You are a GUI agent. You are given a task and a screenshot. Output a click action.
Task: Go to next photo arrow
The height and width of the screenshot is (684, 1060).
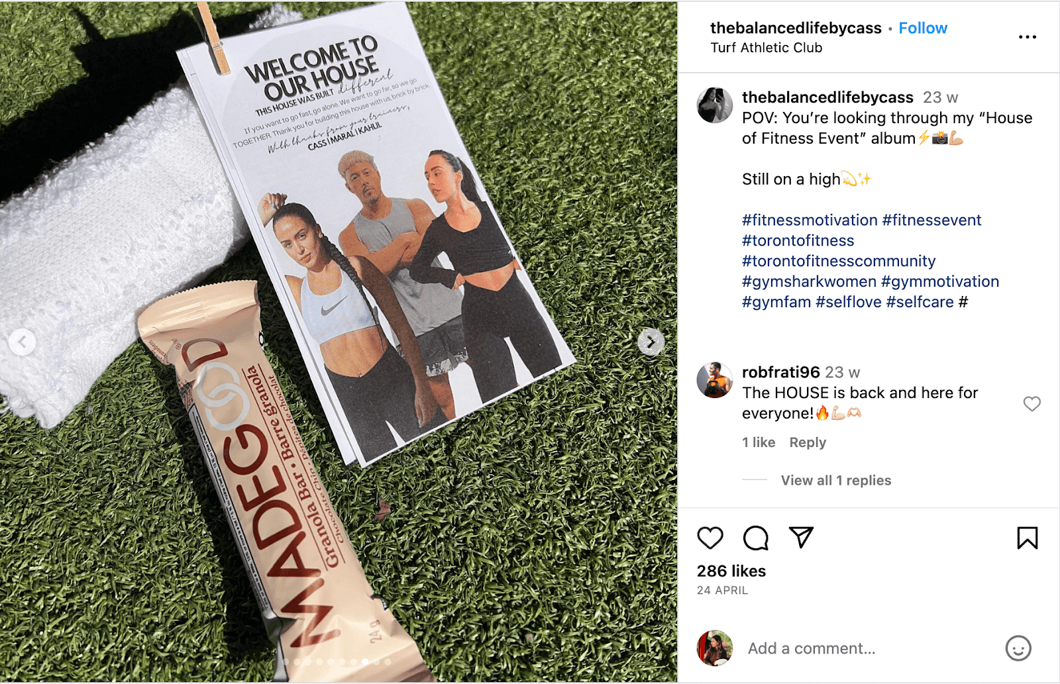tap(651, 342)
